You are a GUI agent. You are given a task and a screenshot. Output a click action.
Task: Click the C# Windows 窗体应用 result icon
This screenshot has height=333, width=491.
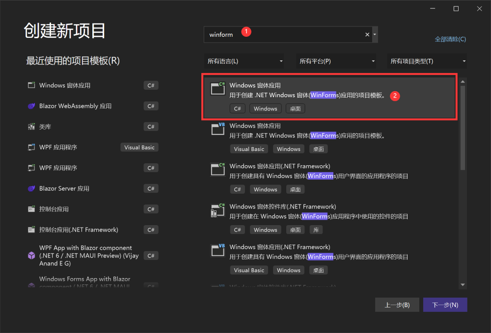(218, 88)
